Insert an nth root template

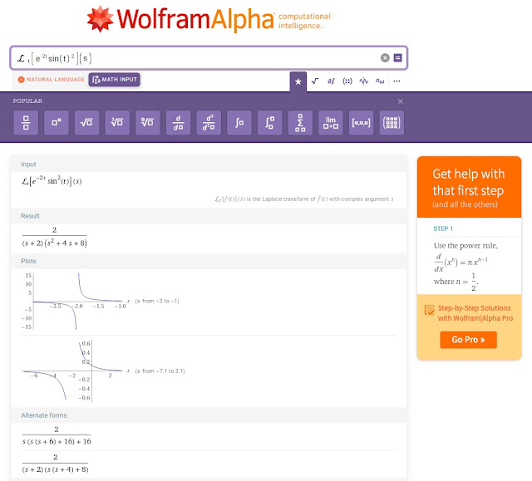tap(148, 123)
